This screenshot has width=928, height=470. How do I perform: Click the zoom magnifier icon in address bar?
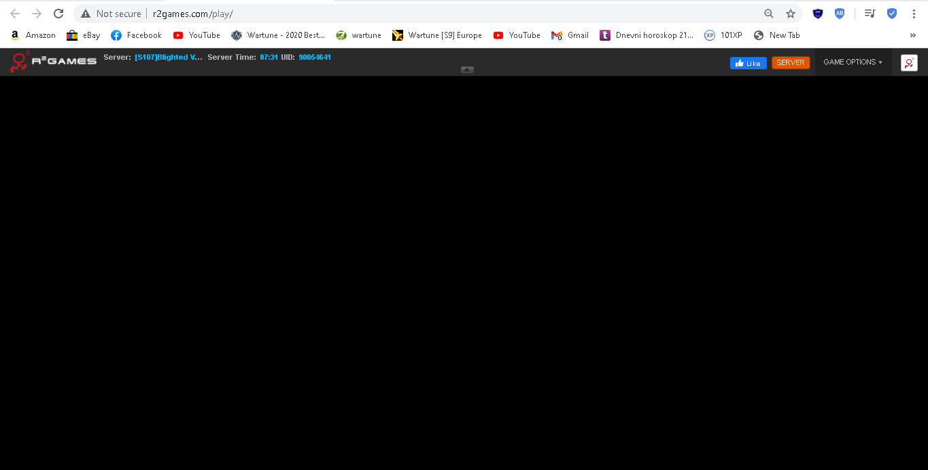768,14
